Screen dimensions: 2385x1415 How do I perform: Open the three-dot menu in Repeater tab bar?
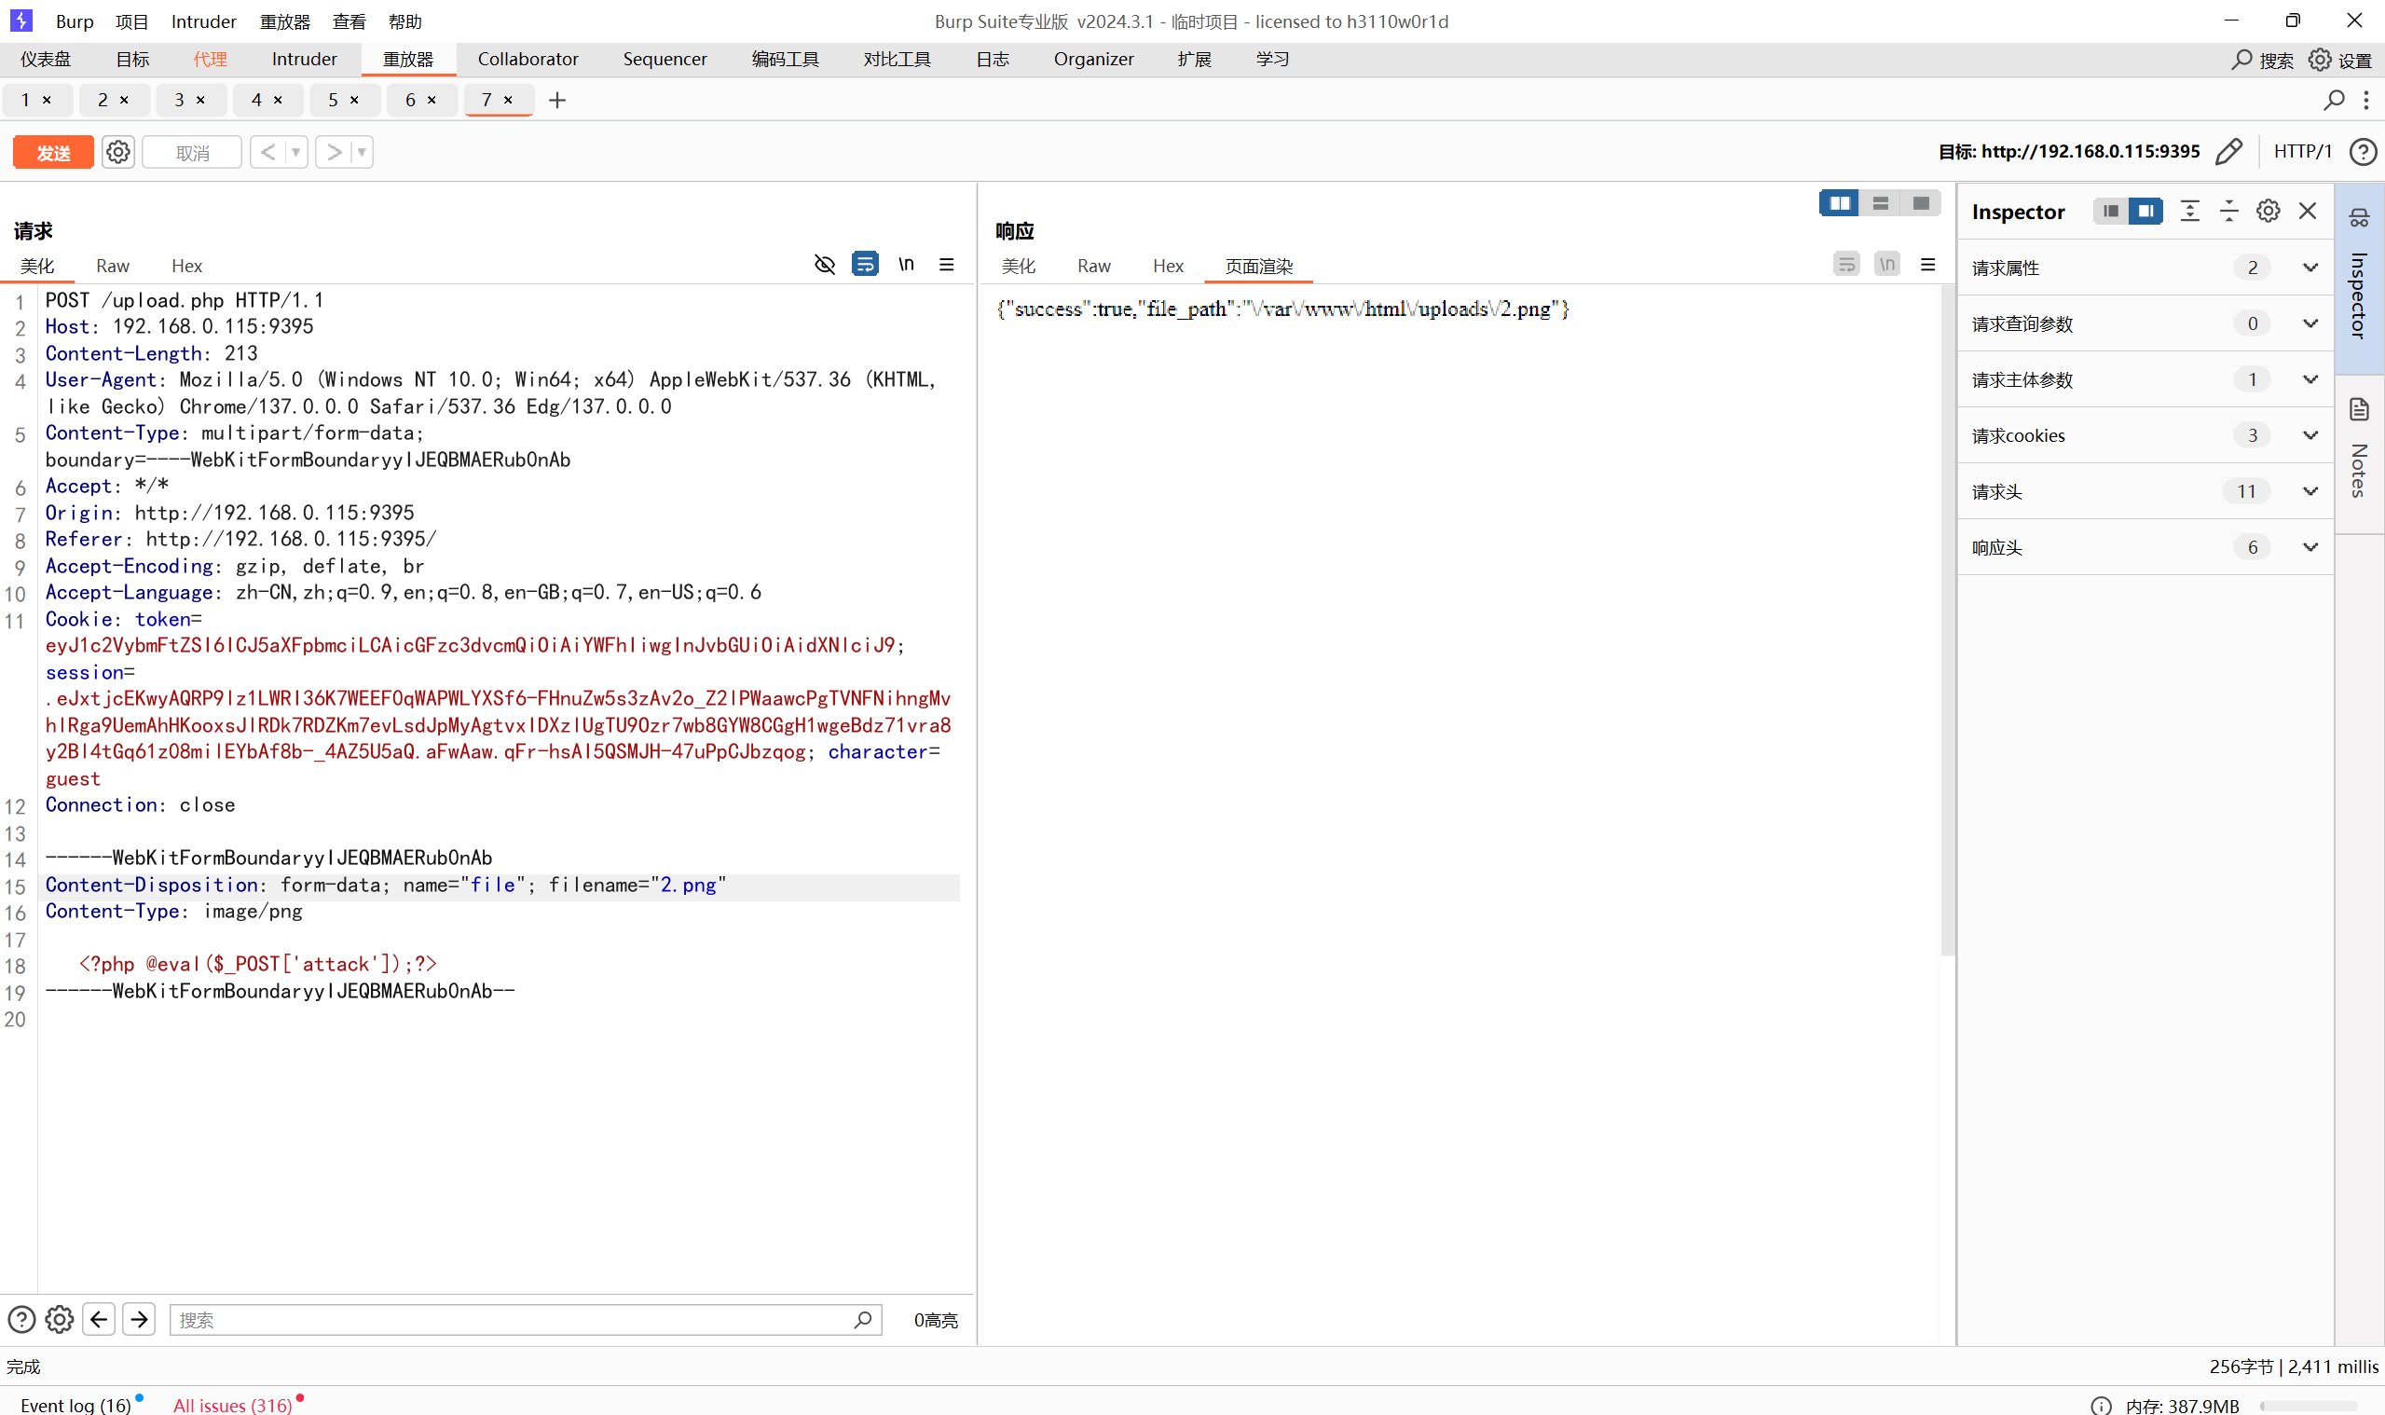(2366, 99)
